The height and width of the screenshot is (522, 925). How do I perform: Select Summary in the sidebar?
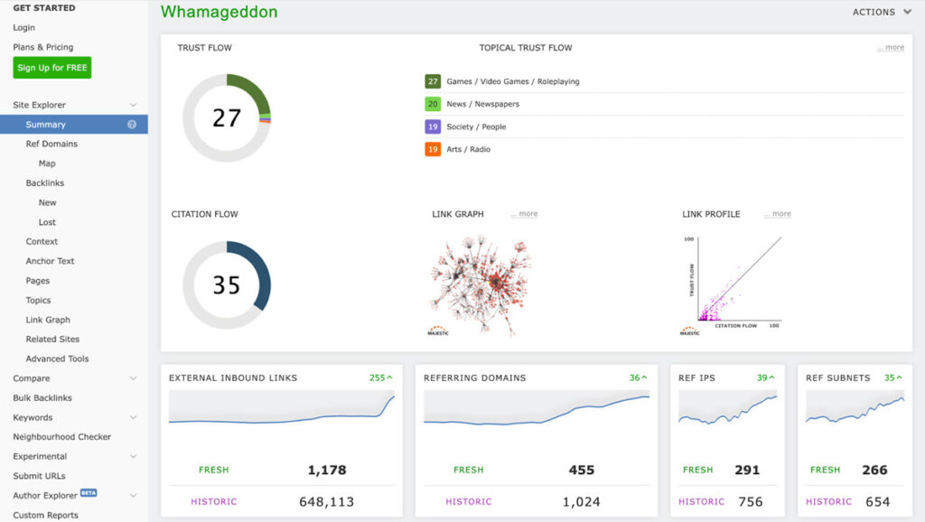pyautogui.click(x=74, y=125)
